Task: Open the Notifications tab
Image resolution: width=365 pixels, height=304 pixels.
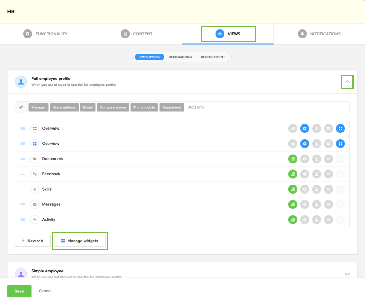Action: [x=319, y=34]
